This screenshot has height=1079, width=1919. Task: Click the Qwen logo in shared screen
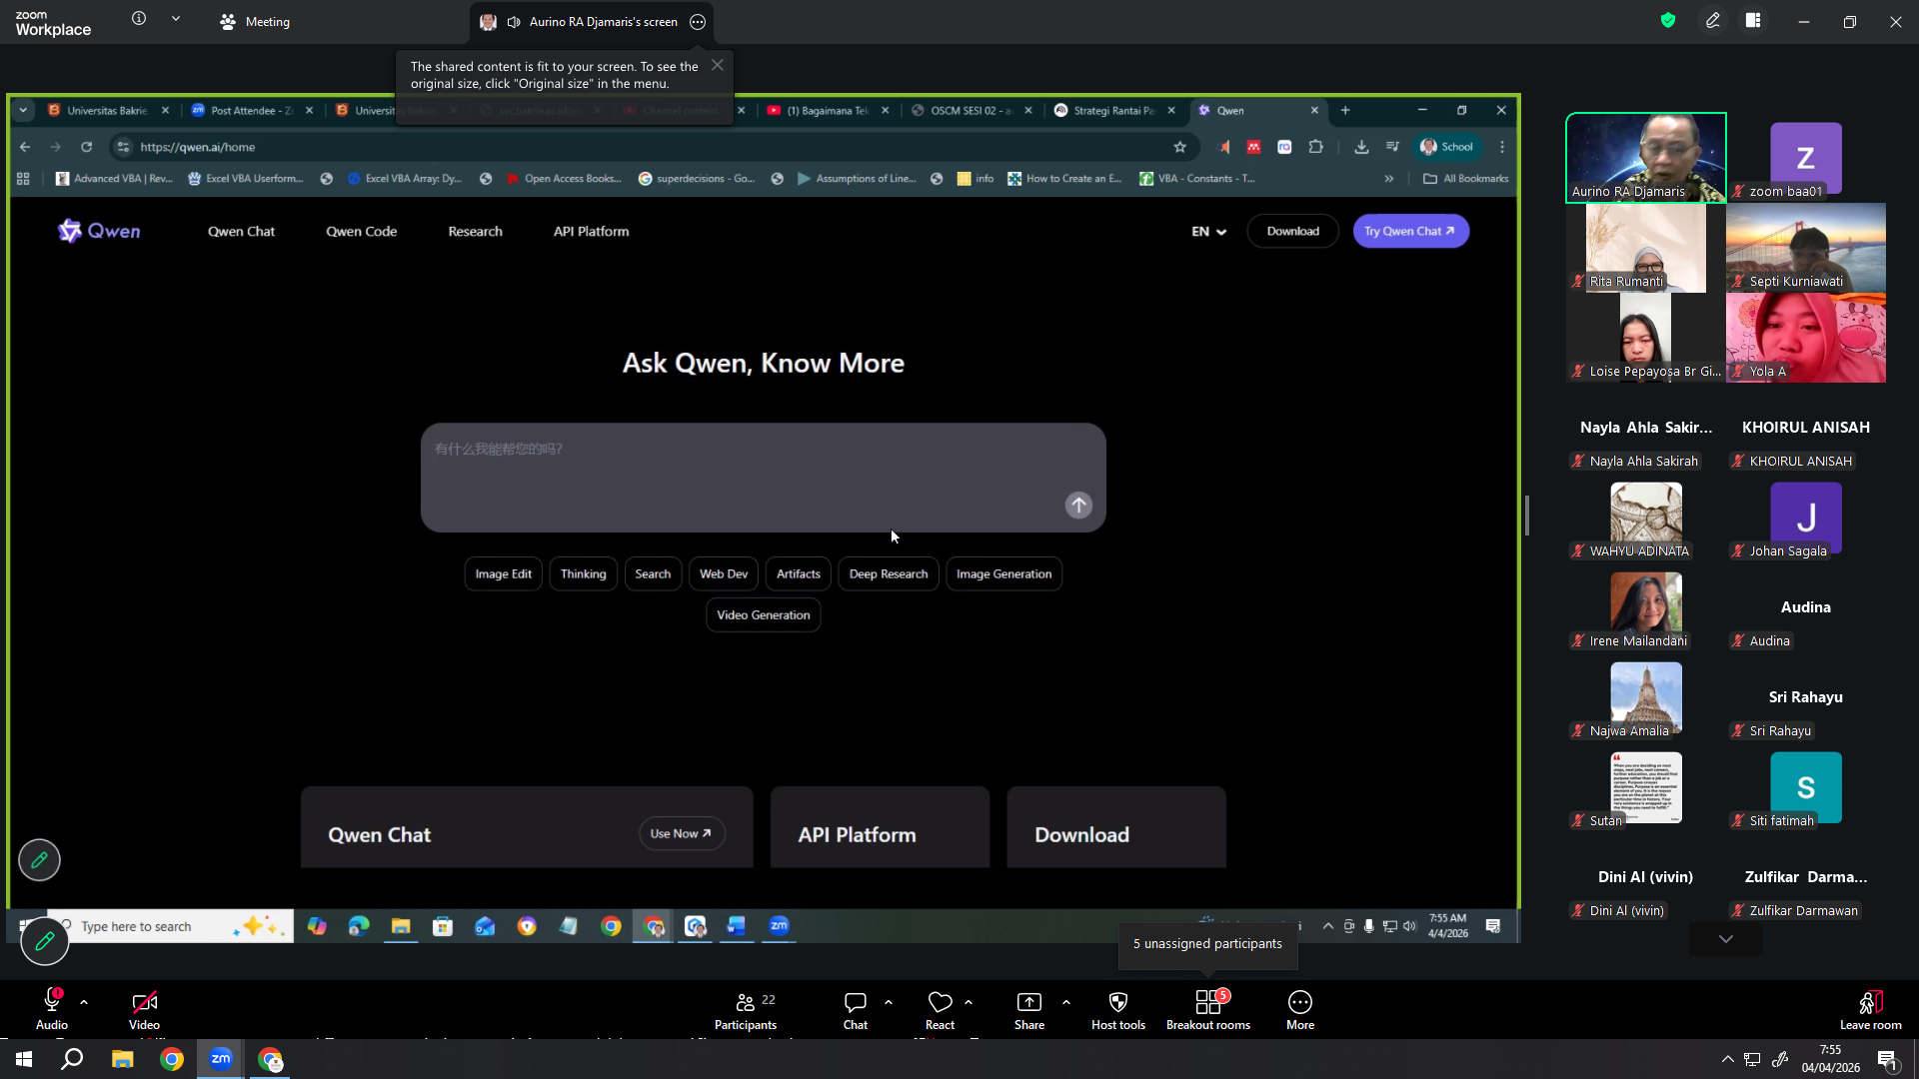point(99,231)
